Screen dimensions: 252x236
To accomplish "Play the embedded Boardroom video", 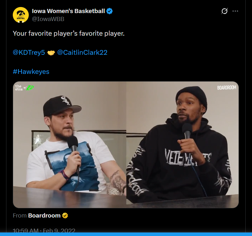I will 126,145.
